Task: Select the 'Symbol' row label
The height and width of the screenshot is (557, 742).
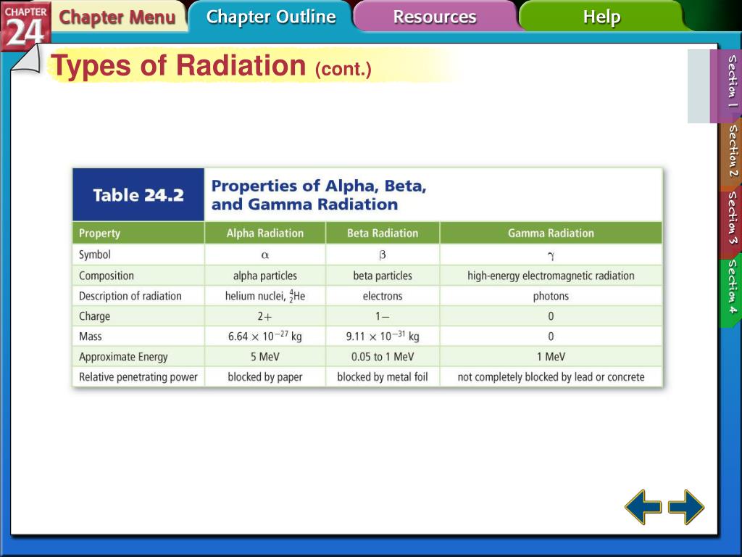Action: point(95,255)
